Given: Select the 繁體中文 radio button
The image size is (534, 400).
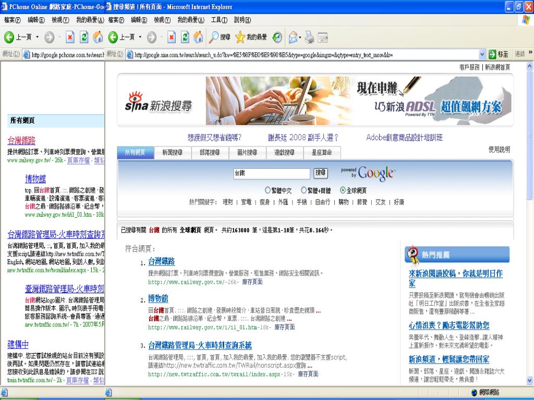Looking at the screenshot, I should coord(268,190).
